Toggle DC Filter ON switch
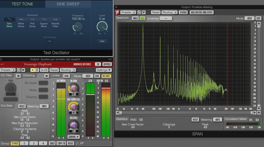Screen dimensions: 264x147 [x=18, y=76]
